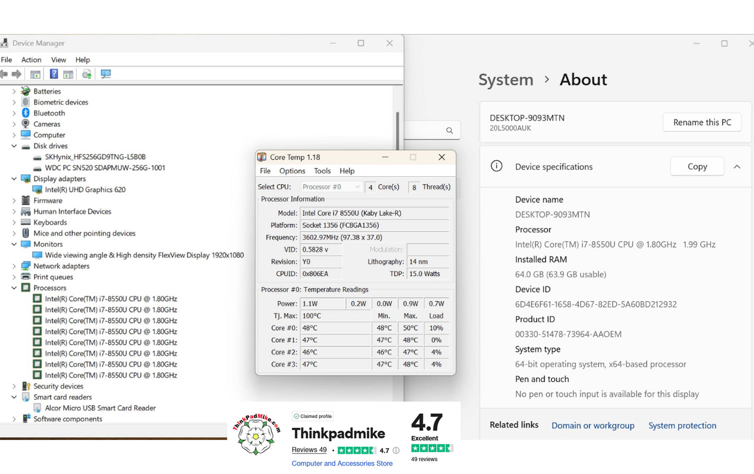Expand the Batteries tree node arrow
Image resolution: width=754 pixels, height=474 pixels.
[x=14, y=91]
